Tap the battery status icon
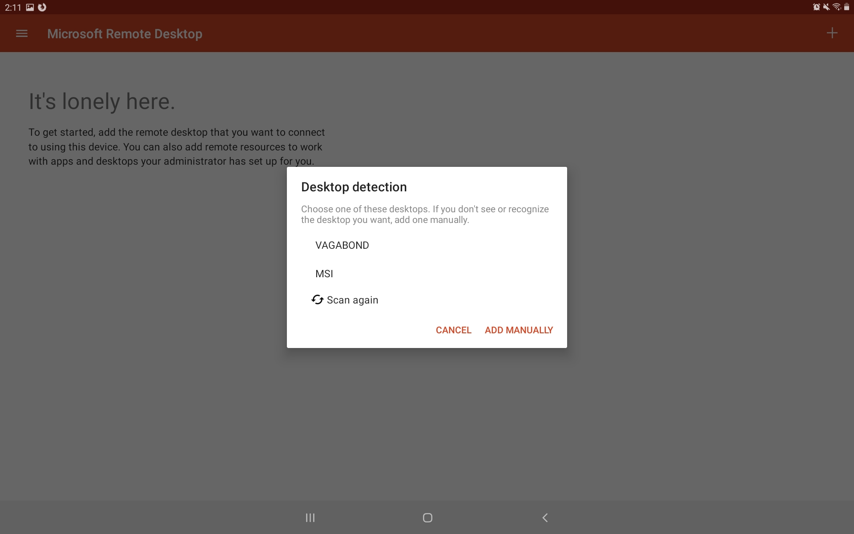The height and width of the screenshot is (534, 854). tap(846, 7)
